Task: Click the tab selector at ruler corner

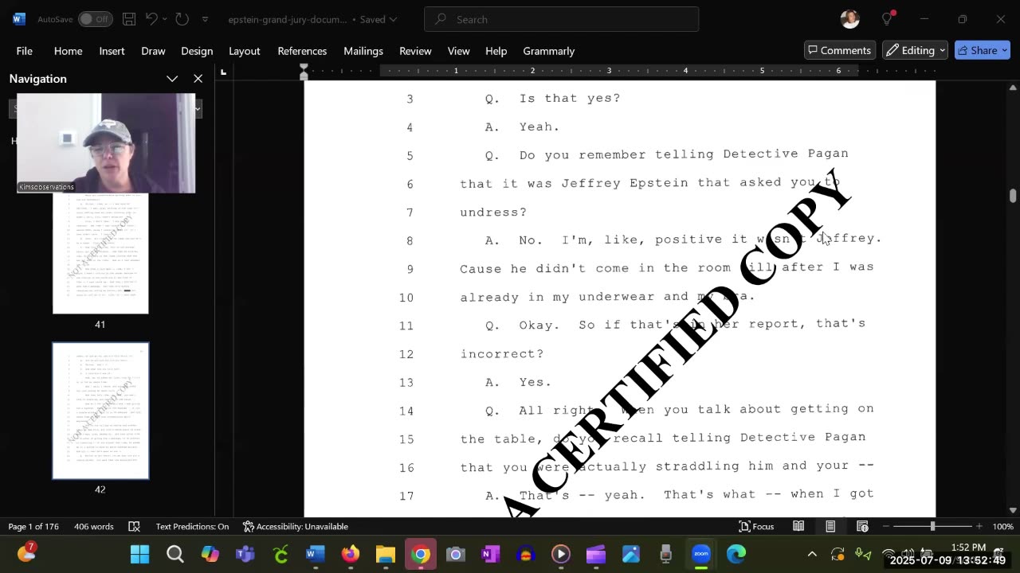Action: click(x=223, y=72)
